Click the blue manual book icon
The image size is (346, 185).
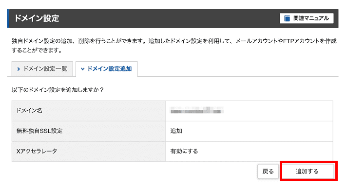coord(287,18)
